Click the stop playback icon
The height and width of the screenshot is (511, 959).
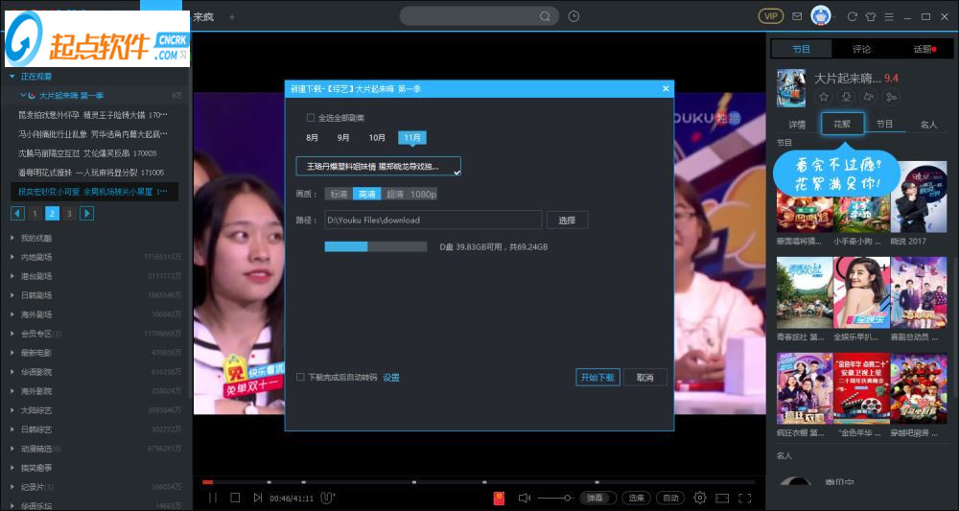[x=235, y=498]
